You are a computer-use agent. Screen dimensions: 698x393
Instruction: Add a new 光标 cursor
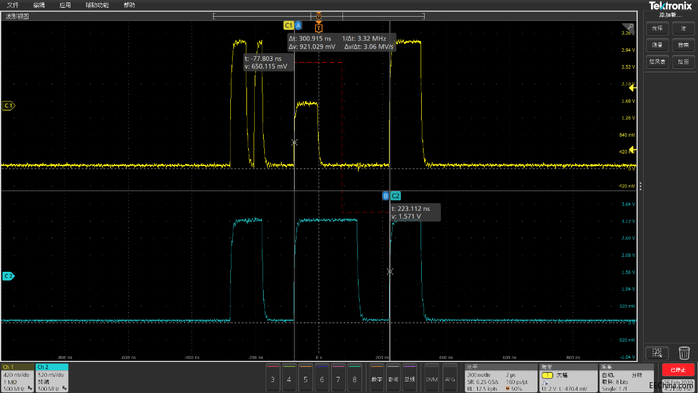click(657, 29)
